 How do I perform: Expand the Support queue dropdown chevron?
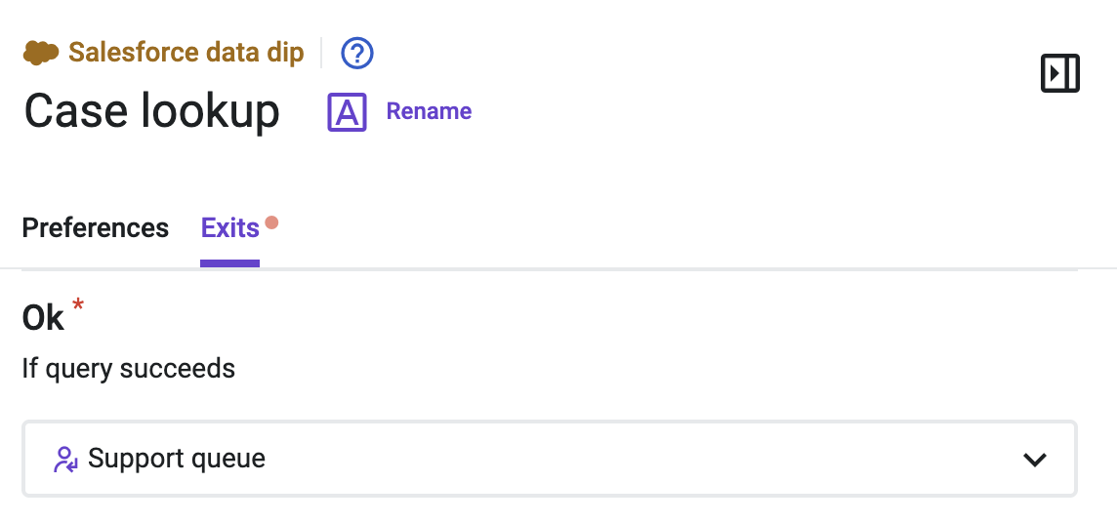[1034, 459]
